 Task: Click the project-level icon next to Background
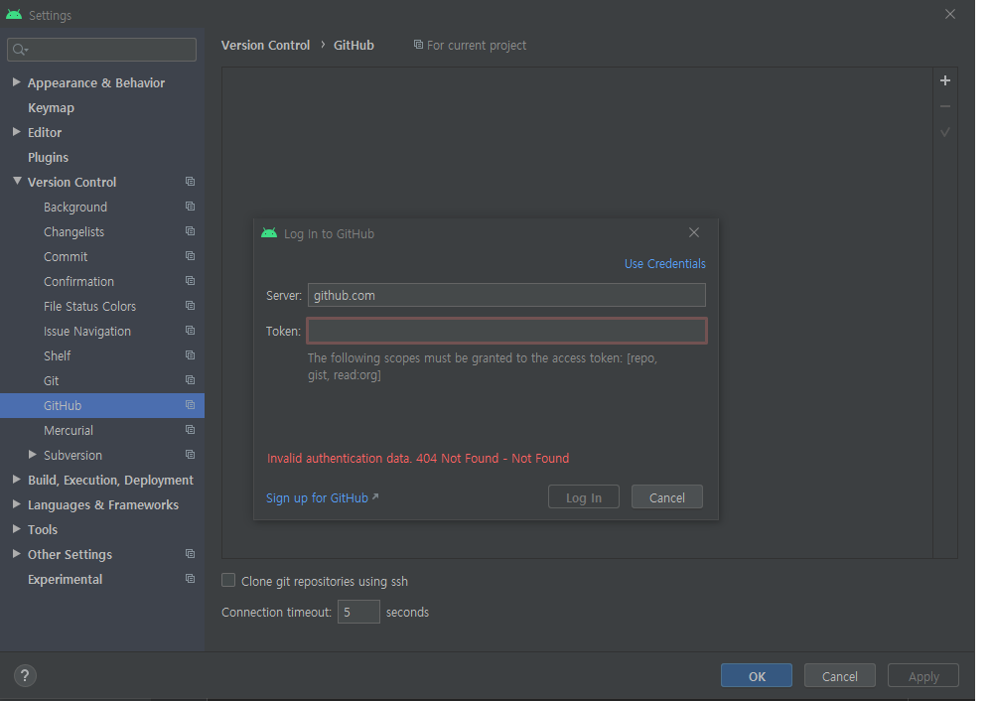point(190,207)
